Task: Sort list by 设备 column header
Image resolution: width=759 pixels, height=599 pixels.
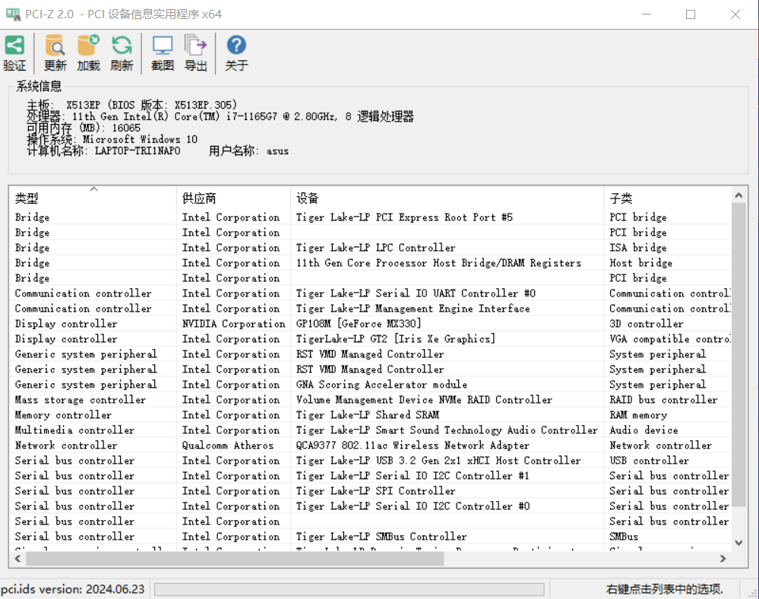Action: [x=447, y=198]
